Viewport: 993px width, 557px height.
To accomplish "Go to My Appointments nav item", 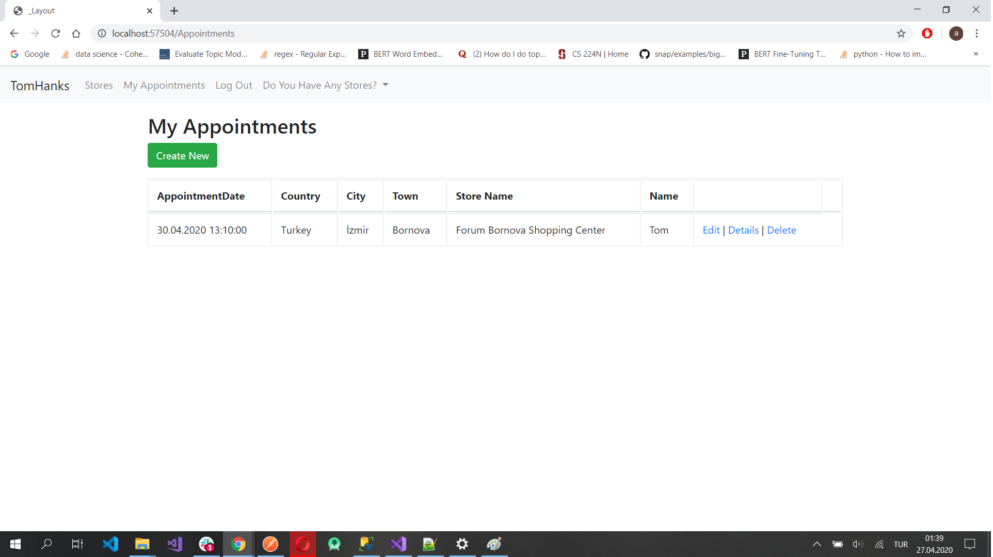I will tap(164, 86).
